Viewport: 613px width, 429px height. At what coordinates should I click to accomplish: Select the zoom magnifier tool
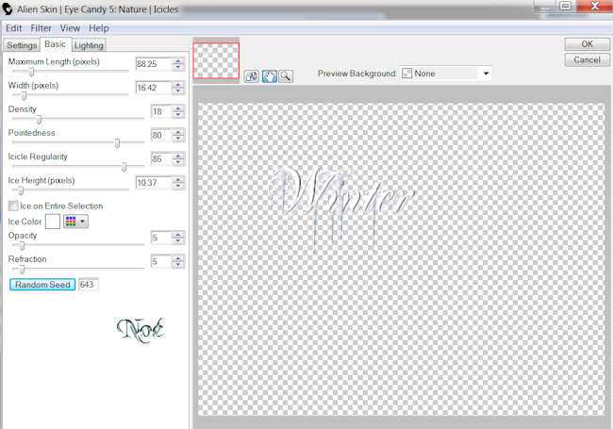(285, 76)
